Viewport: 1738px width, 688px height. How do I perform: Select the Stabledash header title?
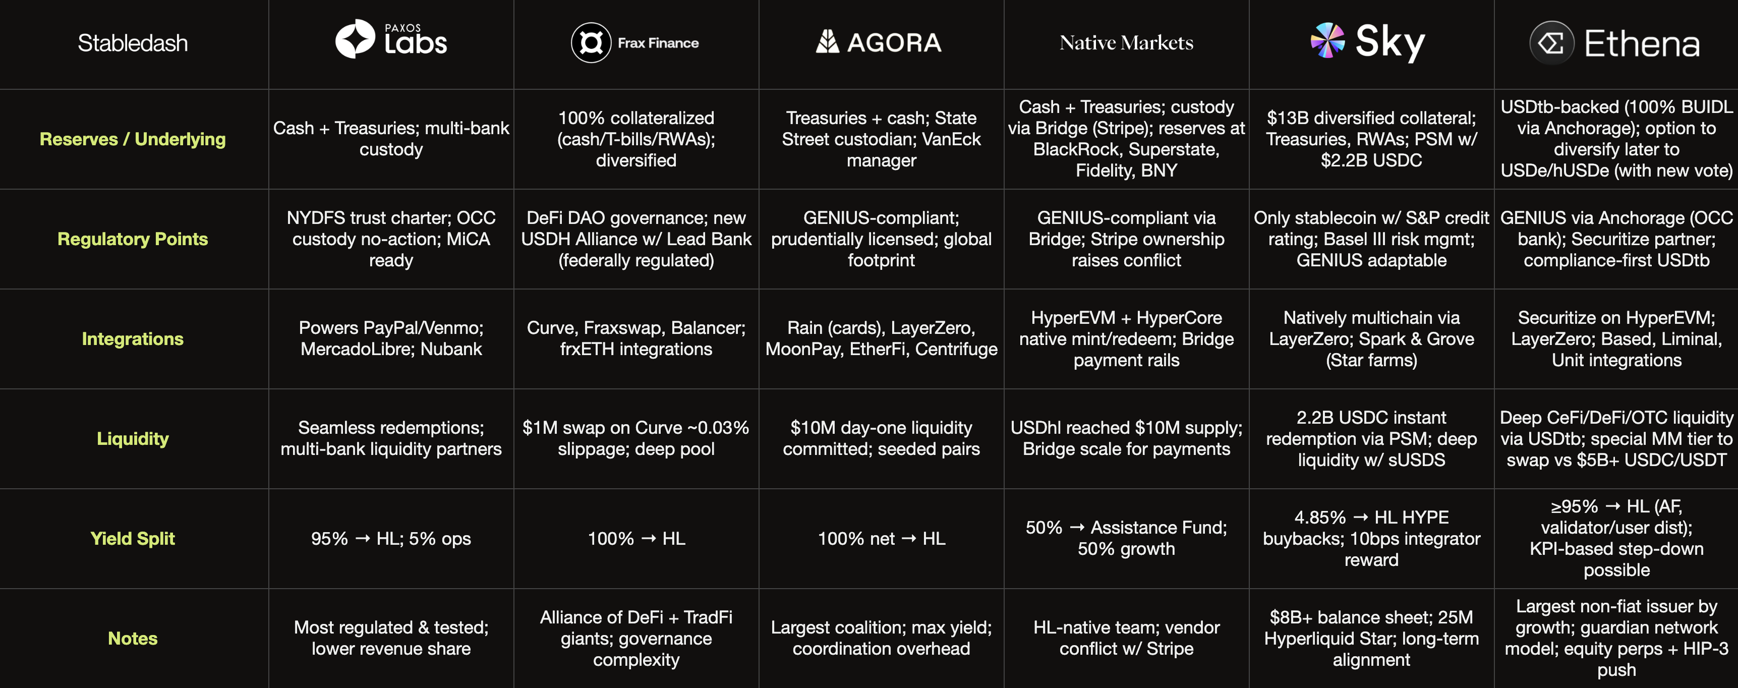pyautogui.click(x=133, y=43)
